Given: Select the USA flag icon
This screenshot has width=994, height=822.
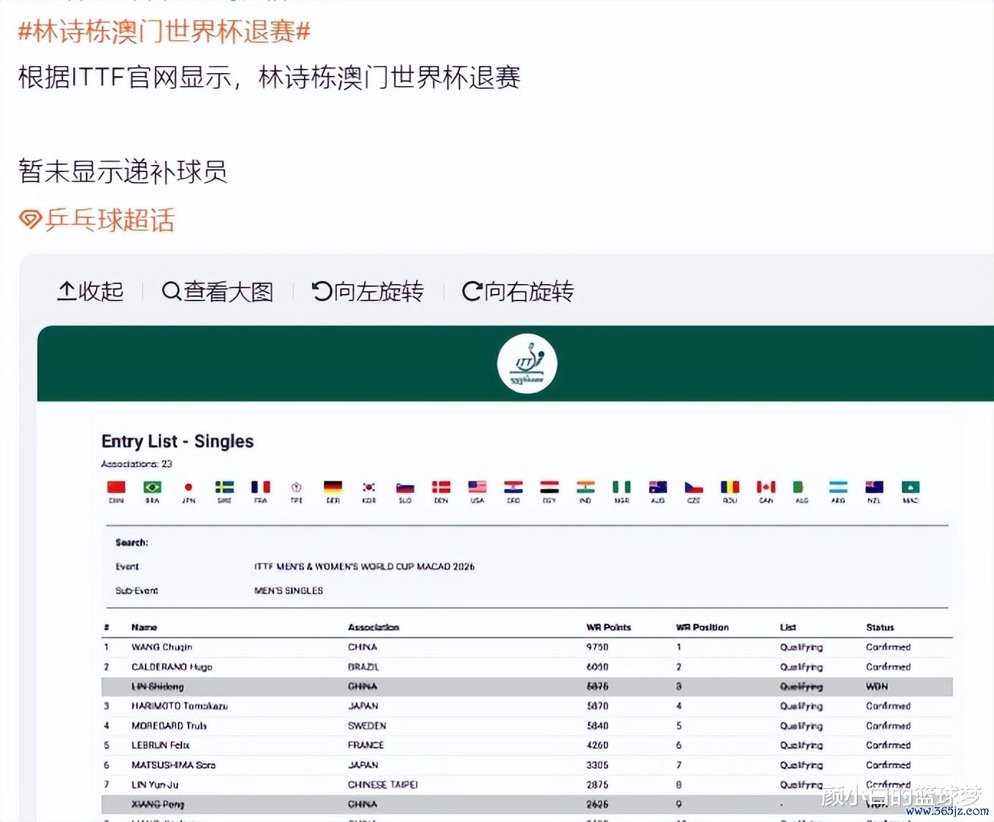Looking at the screenshot, I should pyautogui.click(x=477, y=488).
